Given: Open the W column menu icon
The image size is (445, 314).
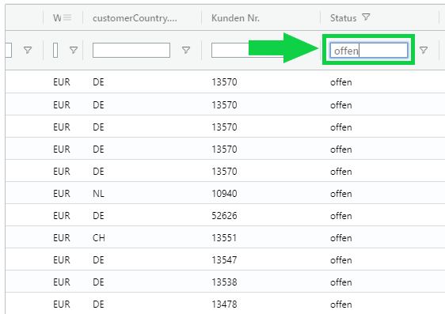Looking at the screenshot, I should pos(67,17).
